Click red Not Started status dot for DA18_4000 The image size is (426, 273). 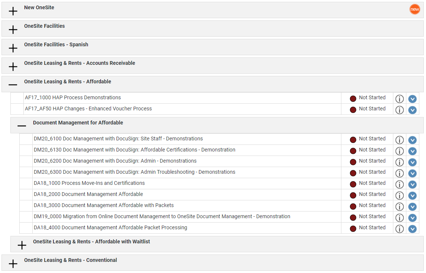point(353,229)
